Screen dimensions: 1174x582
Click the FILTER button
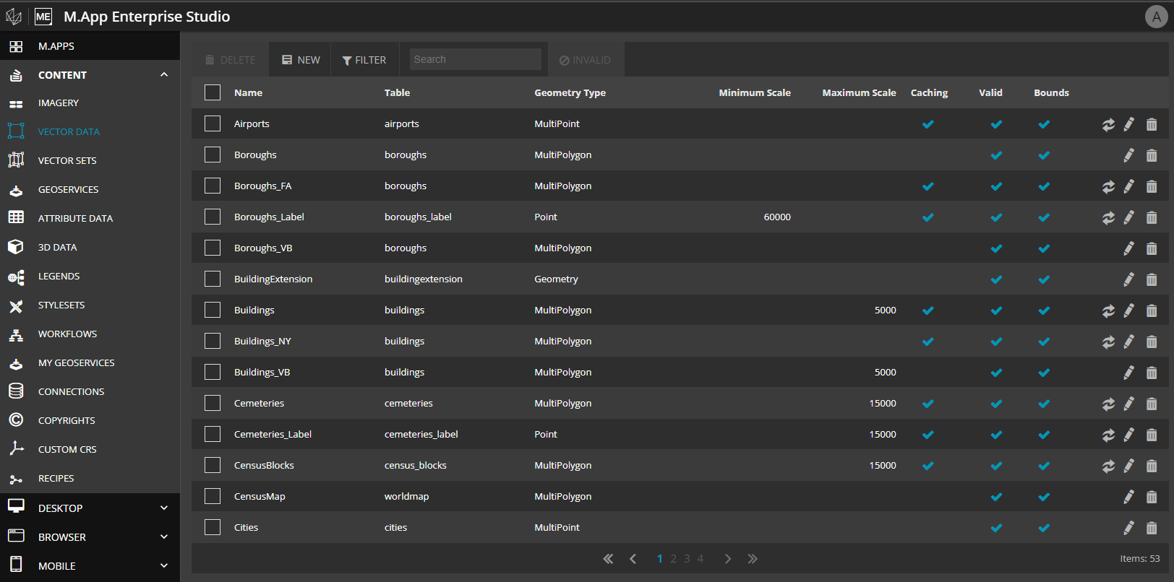[364, 60]
